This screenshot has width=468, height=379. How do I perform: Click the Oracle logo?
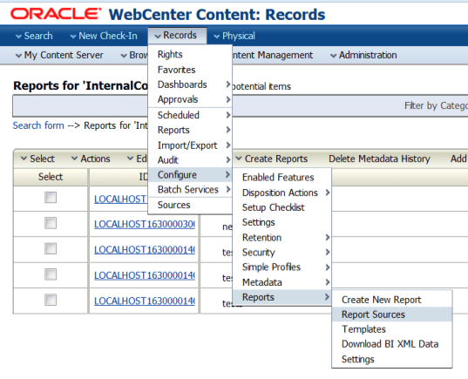56,14
